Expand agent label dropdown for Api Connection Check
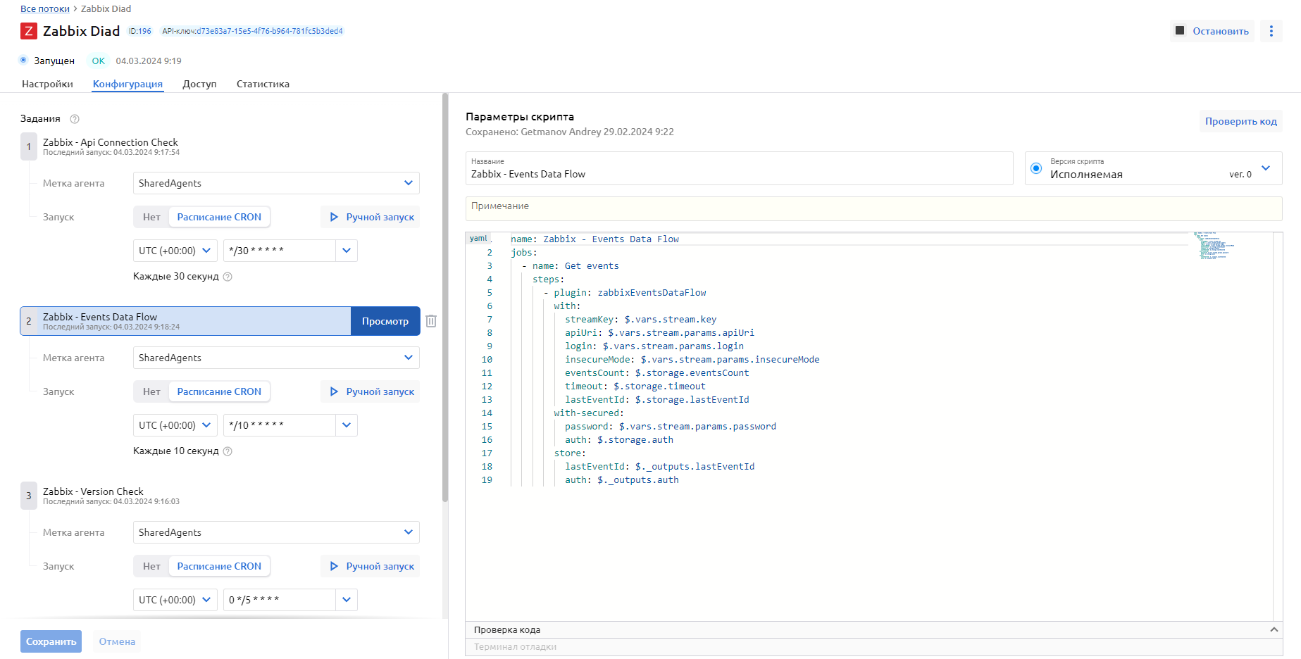Viewport: 1301px width, 659px height. tap(408, 183)
